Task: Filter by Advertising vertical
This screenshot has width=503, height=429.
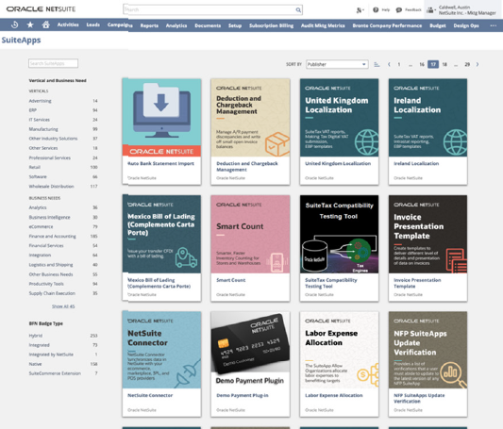Action: pyautogui.click(x=40, y=101)
